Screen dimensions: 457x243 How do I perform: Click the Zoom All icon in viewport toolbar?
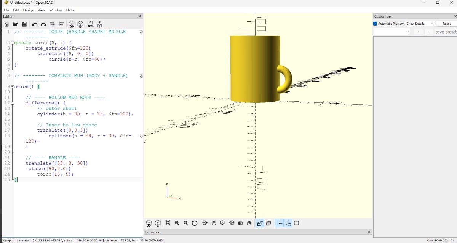pos(168,223)
